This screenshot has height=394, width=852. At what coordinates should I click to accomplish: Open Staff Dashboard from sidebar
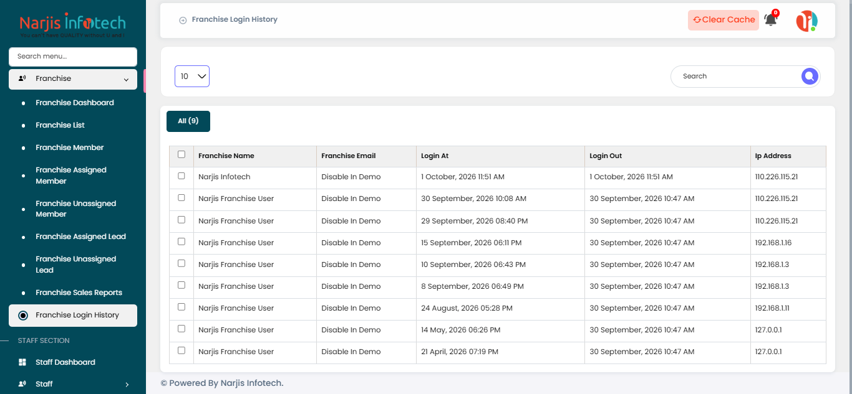tap(65, 362)
